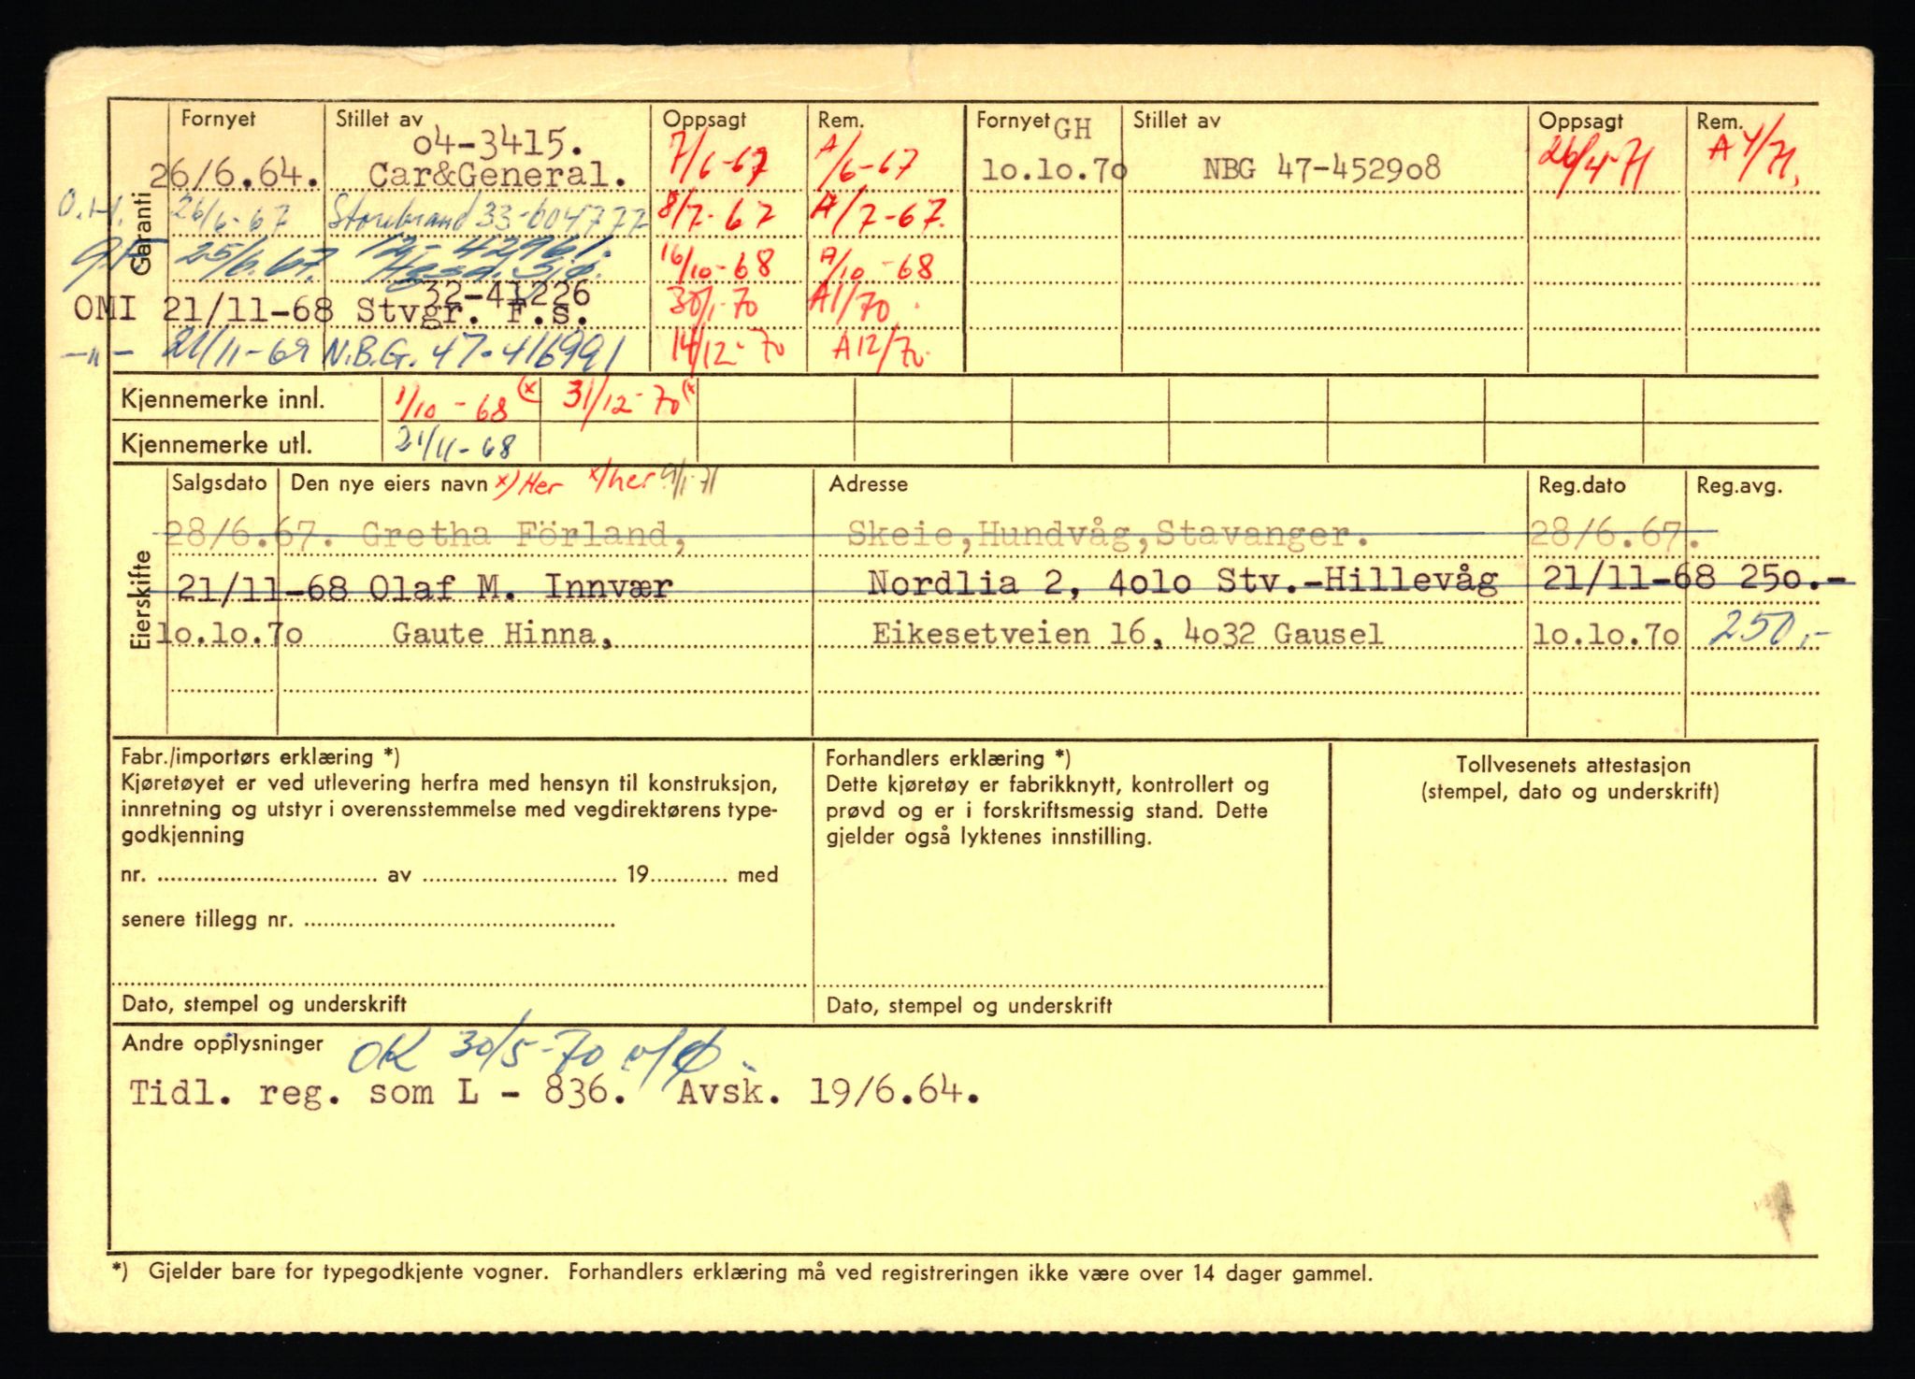Click the typed name 'Gaute Hinna,'
The height and width of the screenshot is (1379, 1915).
click(503, 635)
